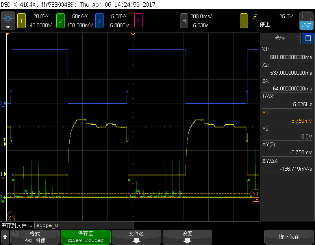This screenshot has height=245, width=315.
Task: Click right grip dots of cursor panel
Action: [298, 38]
